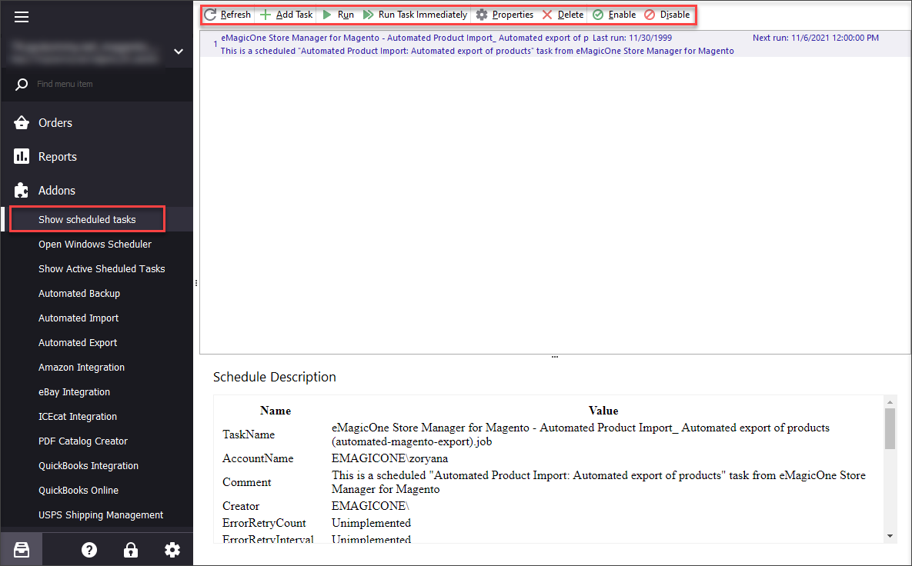912x566 pixels.
Task: Click the task row description line
Action: (x=477, y=51)
